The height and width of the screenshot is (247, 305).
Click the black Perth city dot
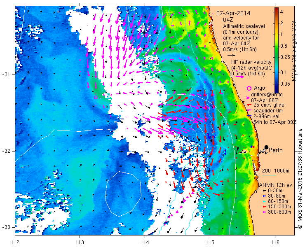click(x=267, y=147)
